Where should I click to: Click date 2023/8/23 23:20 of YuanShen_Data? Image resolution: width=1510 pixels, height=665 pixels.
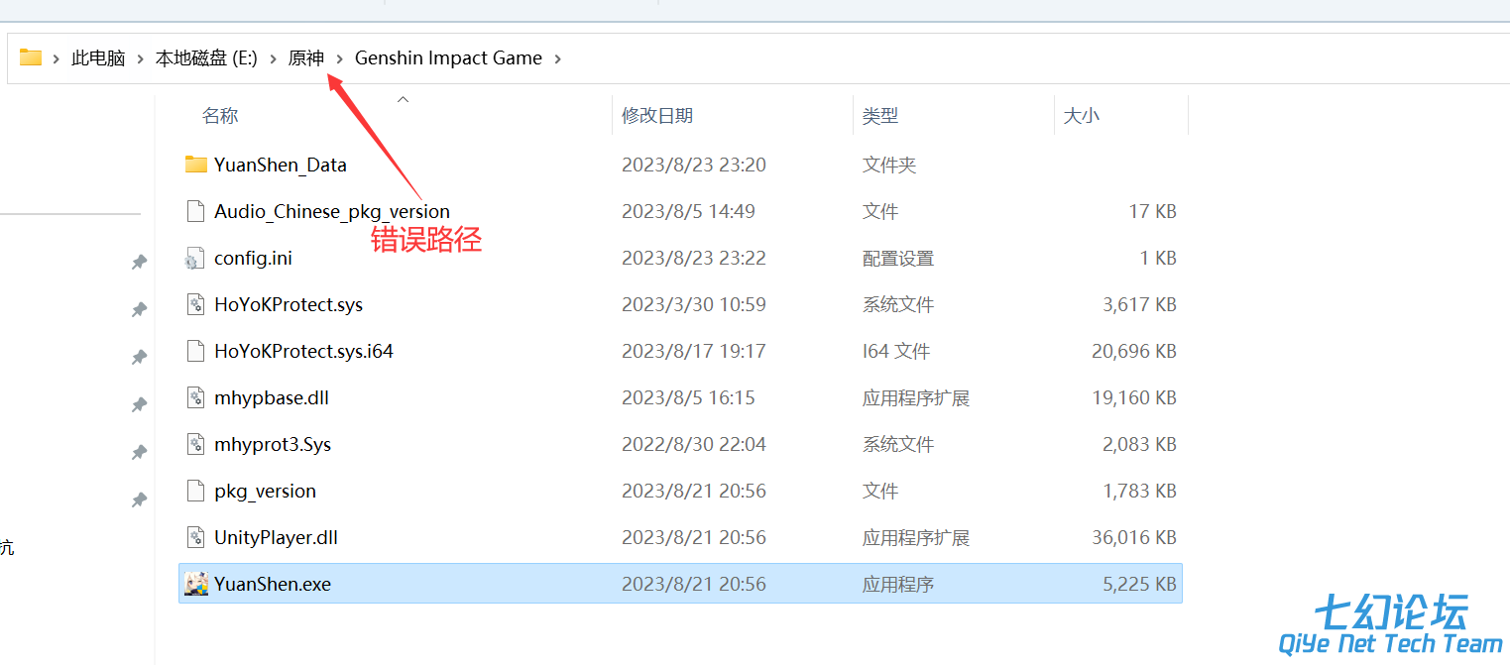point(694,166)
